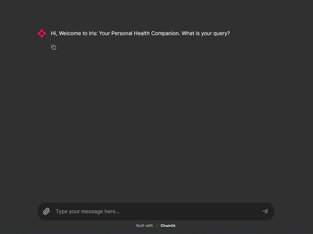Click the pink flower logo beside the greeting
The image size is (313, 234).
42,33
